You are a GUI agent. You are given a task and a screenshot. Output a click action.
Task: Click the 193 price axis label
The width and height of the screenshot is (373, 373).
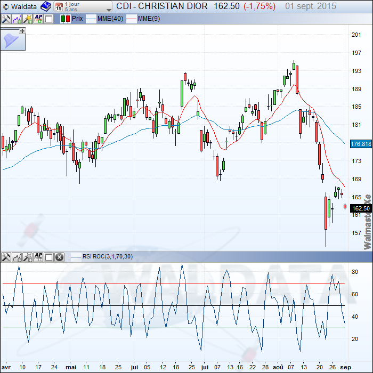coord(356,71)
